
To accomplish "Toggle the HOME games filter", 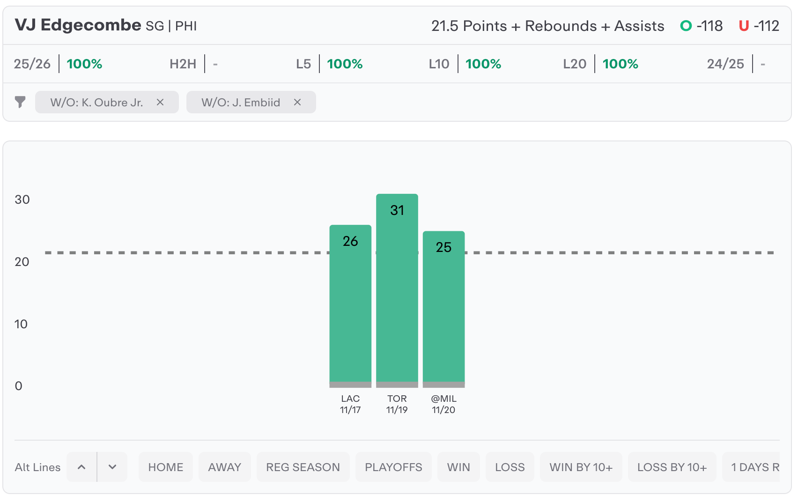I will 166,467.
